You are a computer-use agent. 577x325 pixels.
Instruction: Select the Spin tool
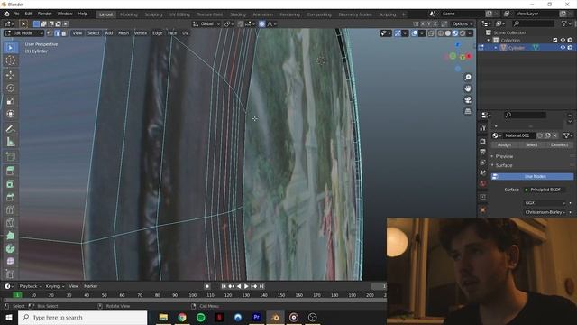coord(10,248)
